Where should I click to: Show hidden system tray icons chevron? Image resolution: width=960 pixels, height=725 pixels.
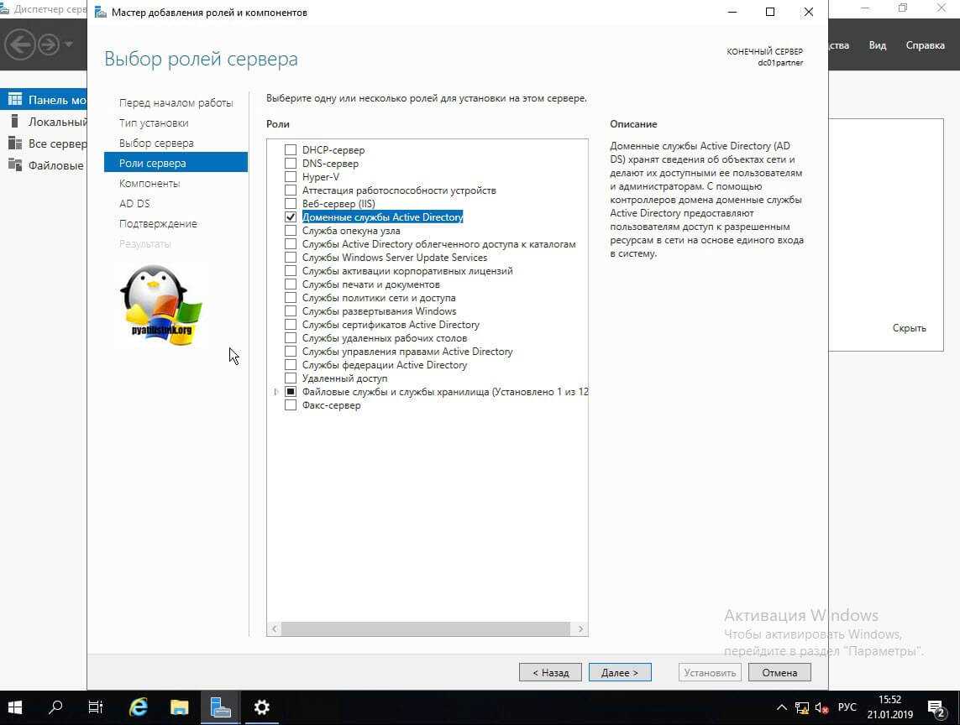click(x=782, y=707)
